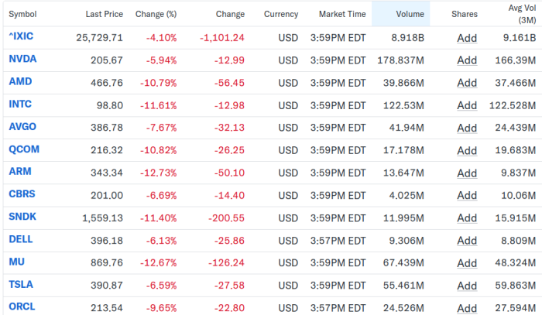Add shares for the ARM row

(x=467, y=173)
